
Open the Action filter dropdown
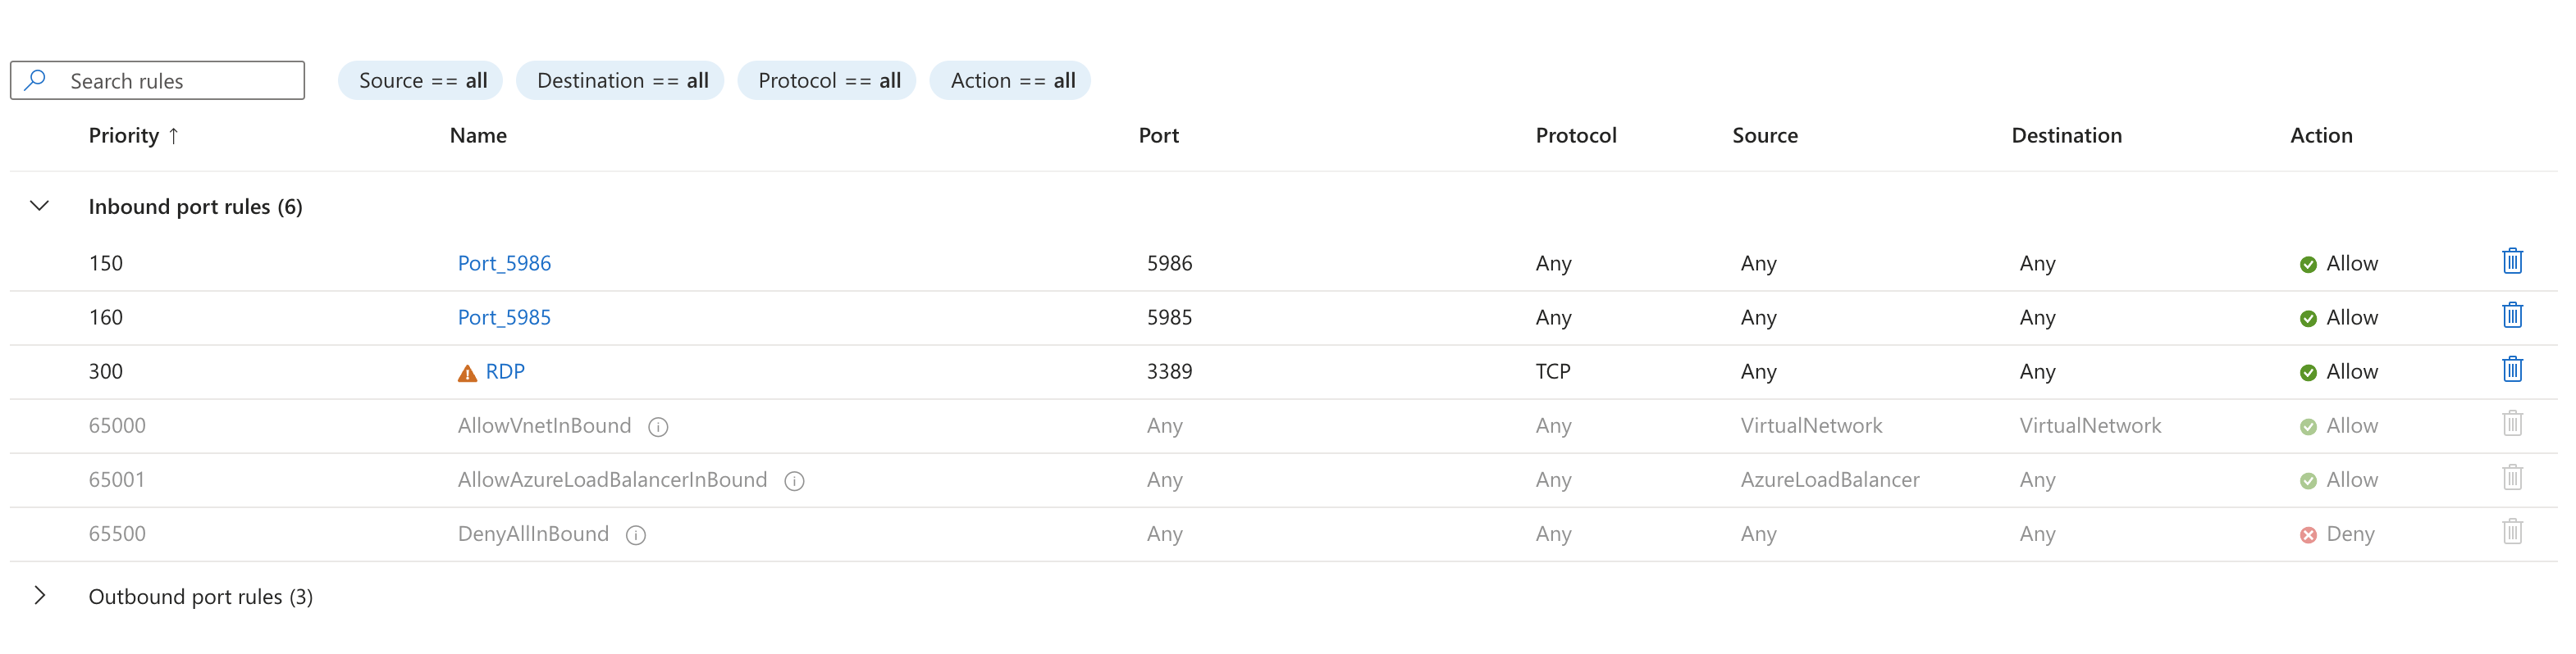[1010, 79]
